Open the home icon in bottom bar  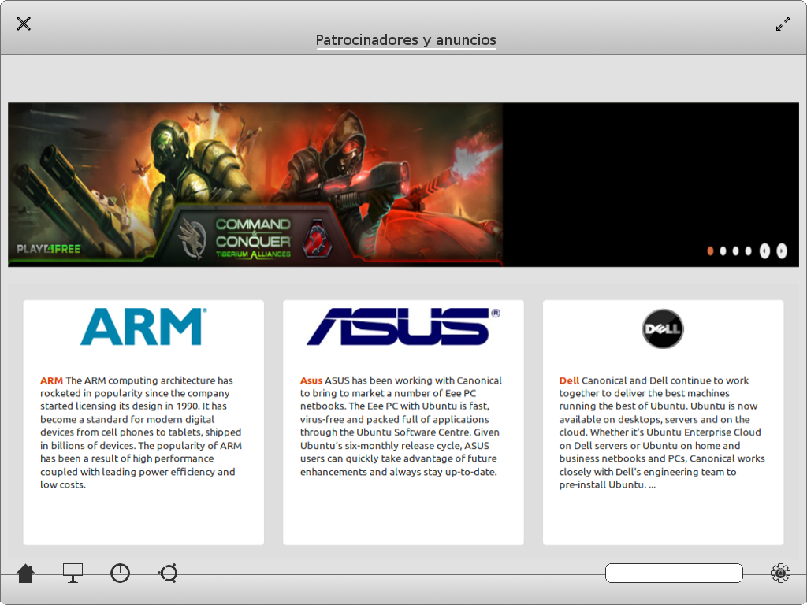pyautogui.click(x=26, y=573)
